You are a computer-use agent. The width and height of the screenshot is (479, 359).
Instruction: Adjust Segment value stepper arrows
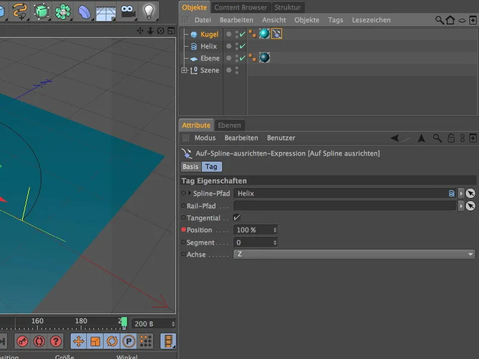(275, 242)
